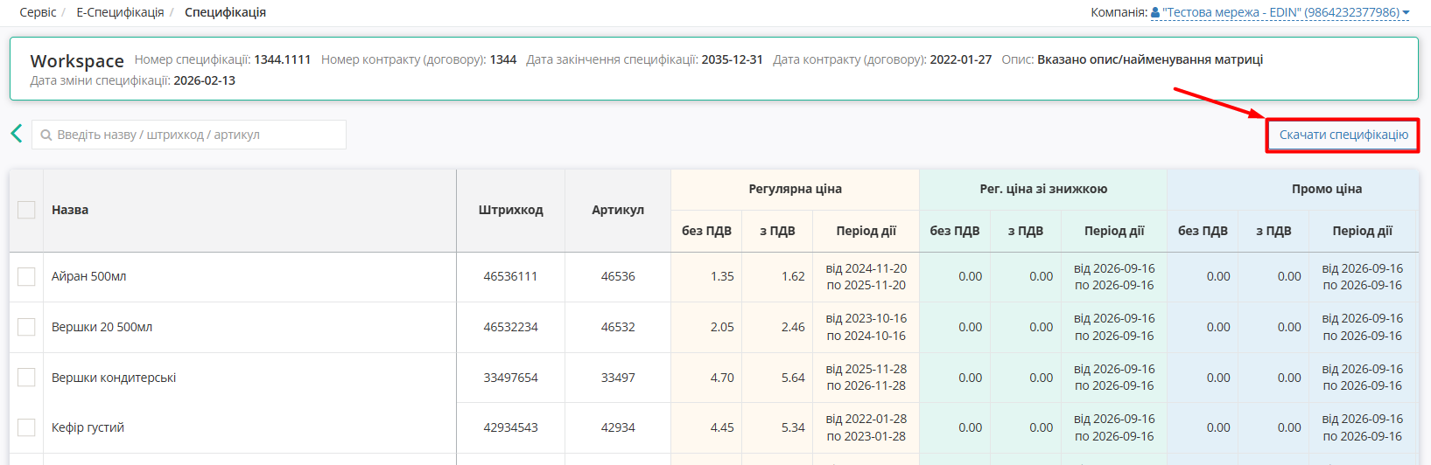
Task: Click regular price 1.62 with VAT
Action: click(793, 276)
